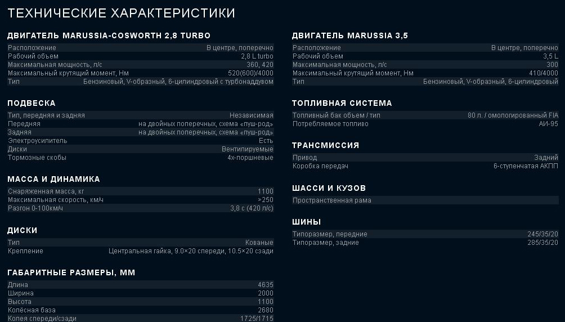Click the Типоразмер, передние label

tap(330, 234)
